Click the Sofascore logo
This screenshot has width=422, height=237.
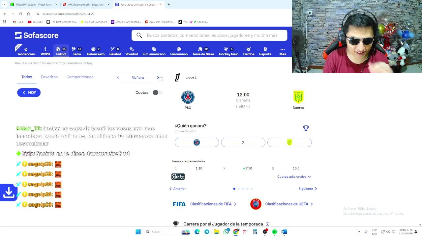coord(37,35)
